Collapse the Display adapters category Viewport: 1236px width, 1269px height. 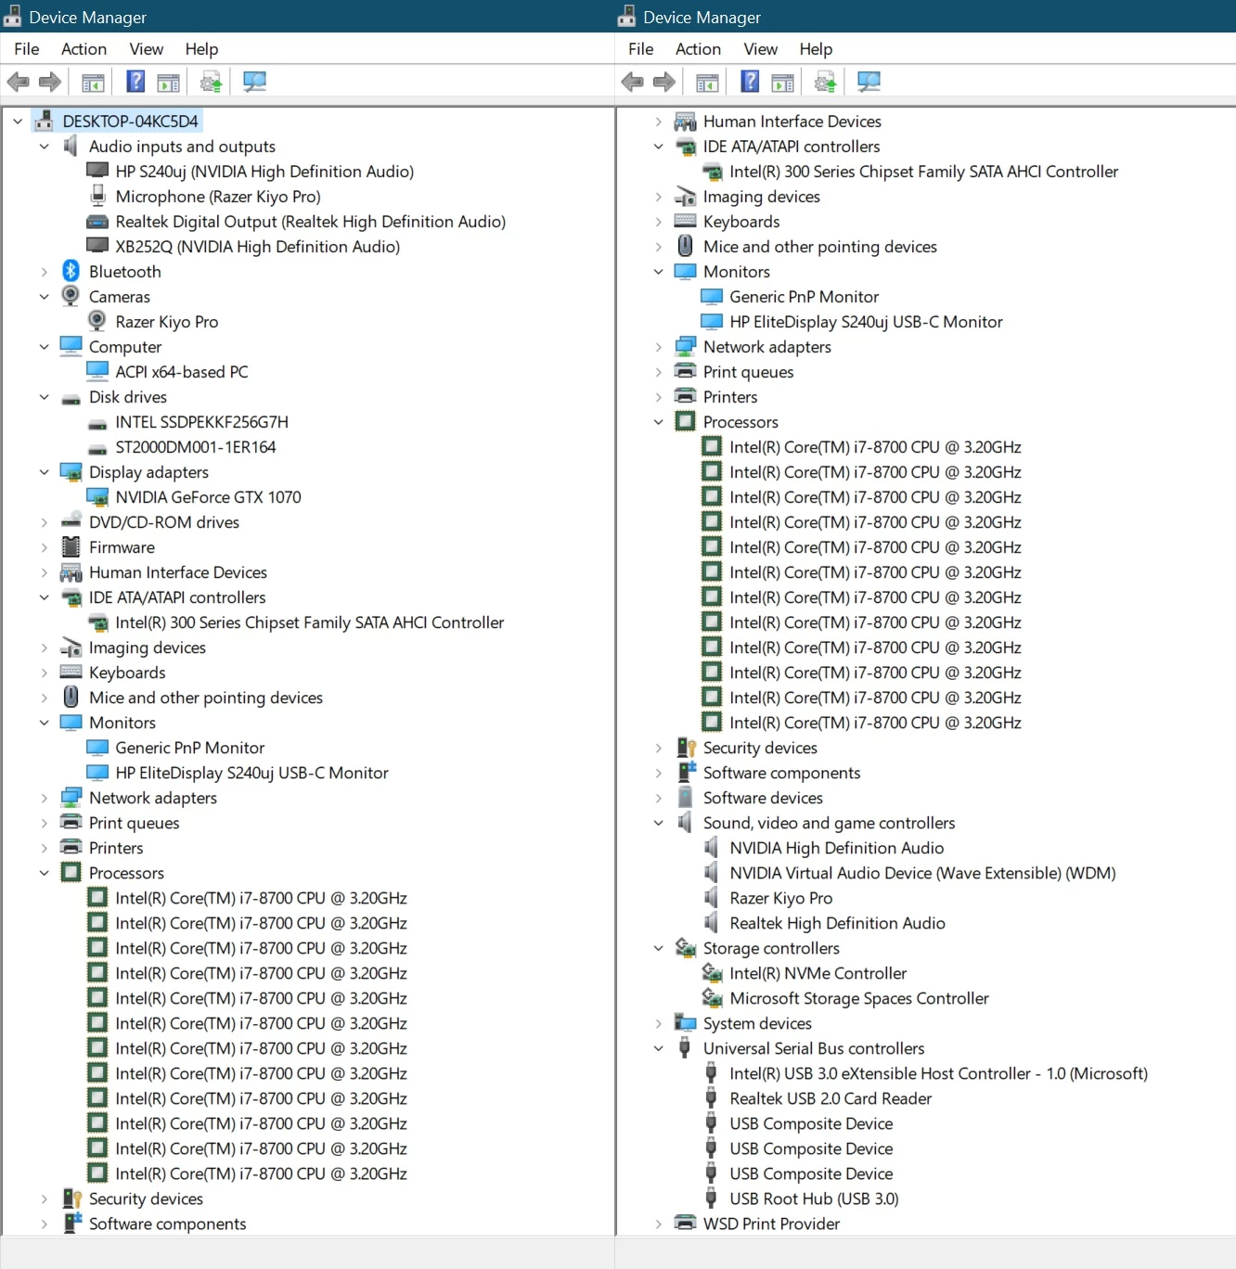pos(44,471)
